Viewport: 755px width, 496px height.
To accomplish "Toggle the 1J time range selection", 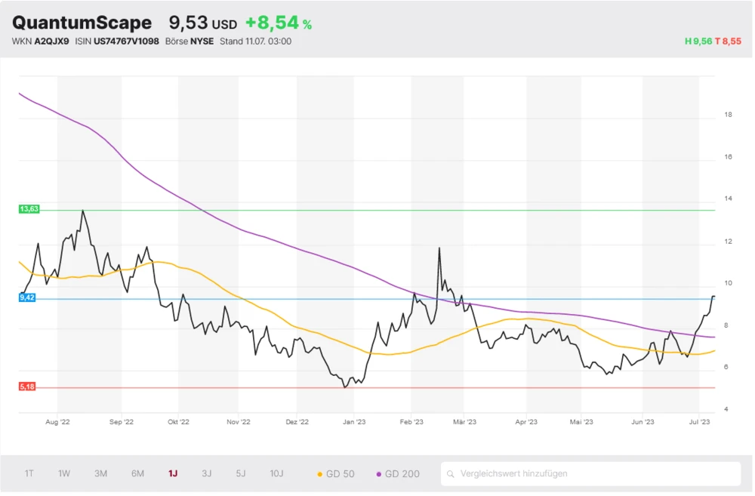I will (x=172, y=473).
